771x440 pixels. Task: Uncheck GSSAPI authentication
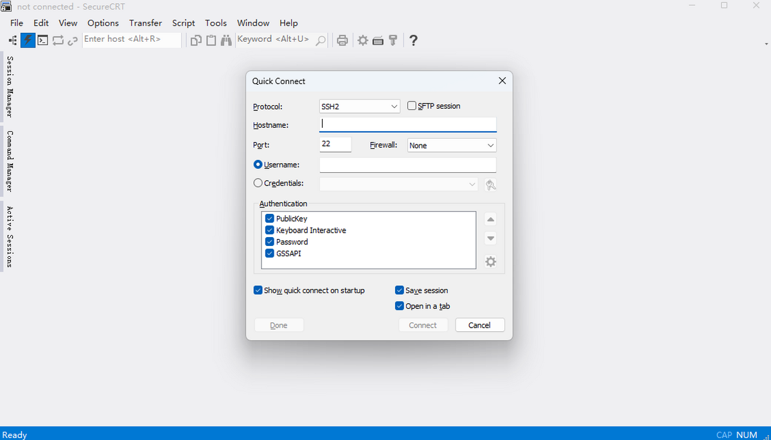click(270, 253)
